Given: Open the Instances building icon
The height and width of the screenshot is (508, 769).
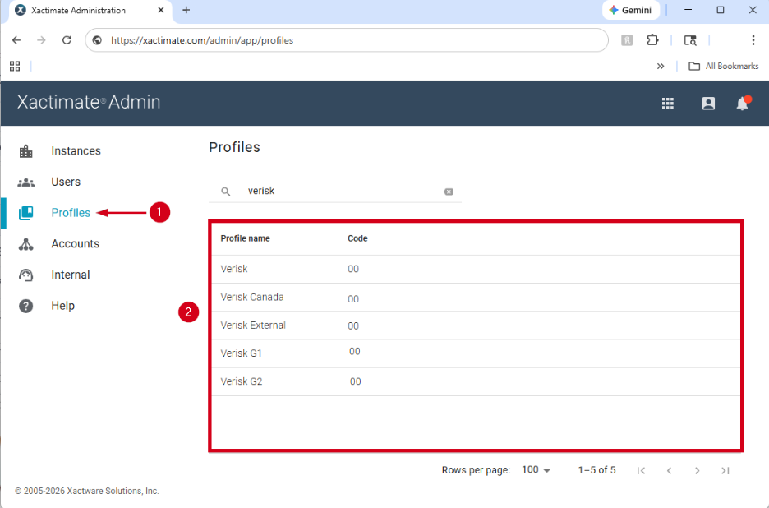Looking at the screenshot, I should point(26,151).
